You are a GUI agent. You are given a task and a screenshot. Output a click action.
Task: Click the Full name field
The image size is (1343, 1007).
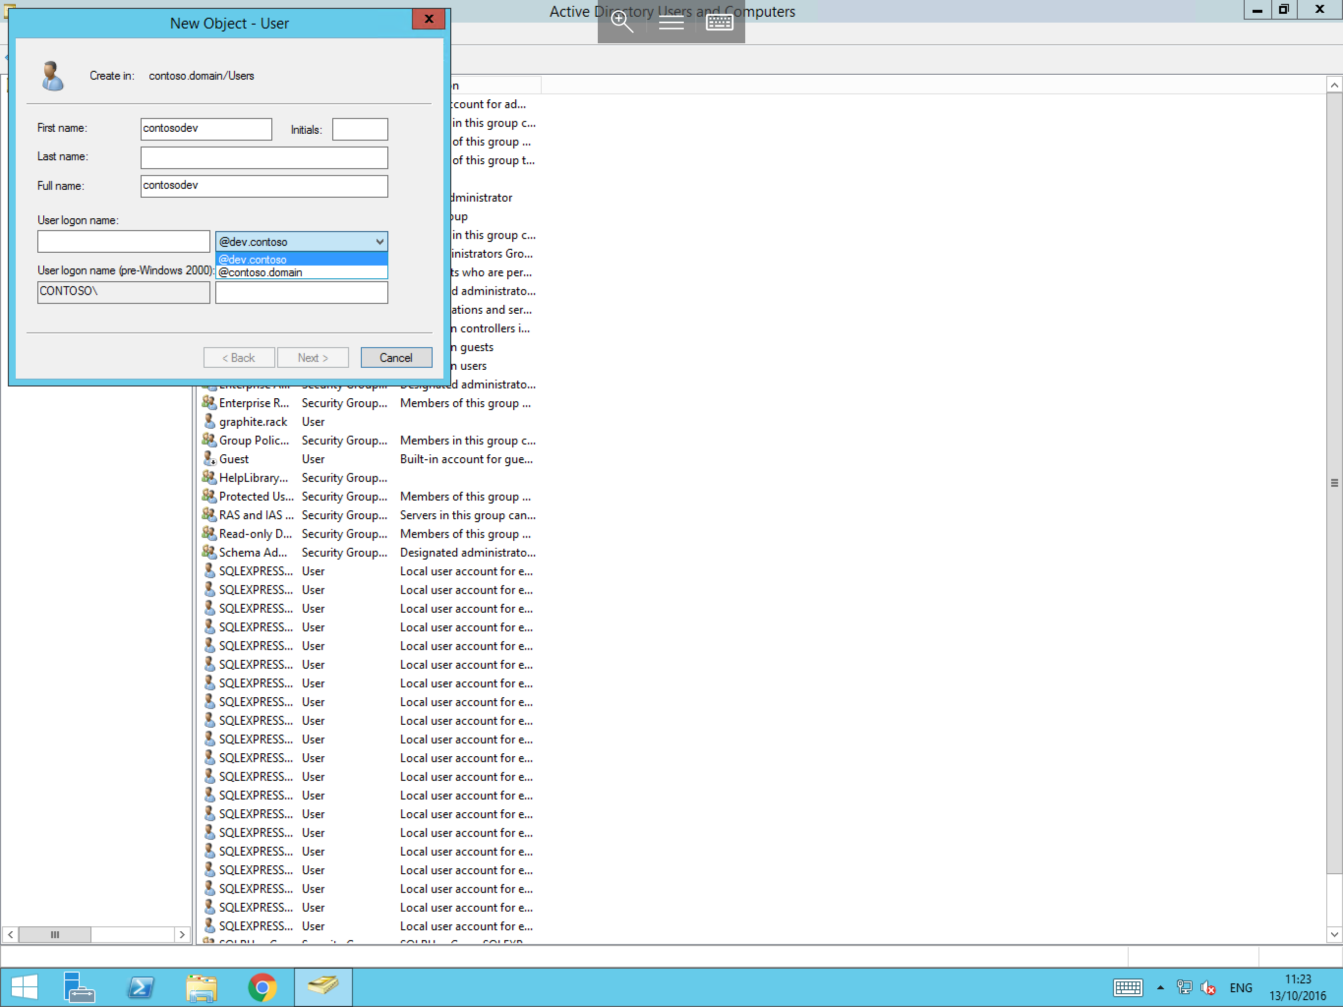tap(264, 186)
